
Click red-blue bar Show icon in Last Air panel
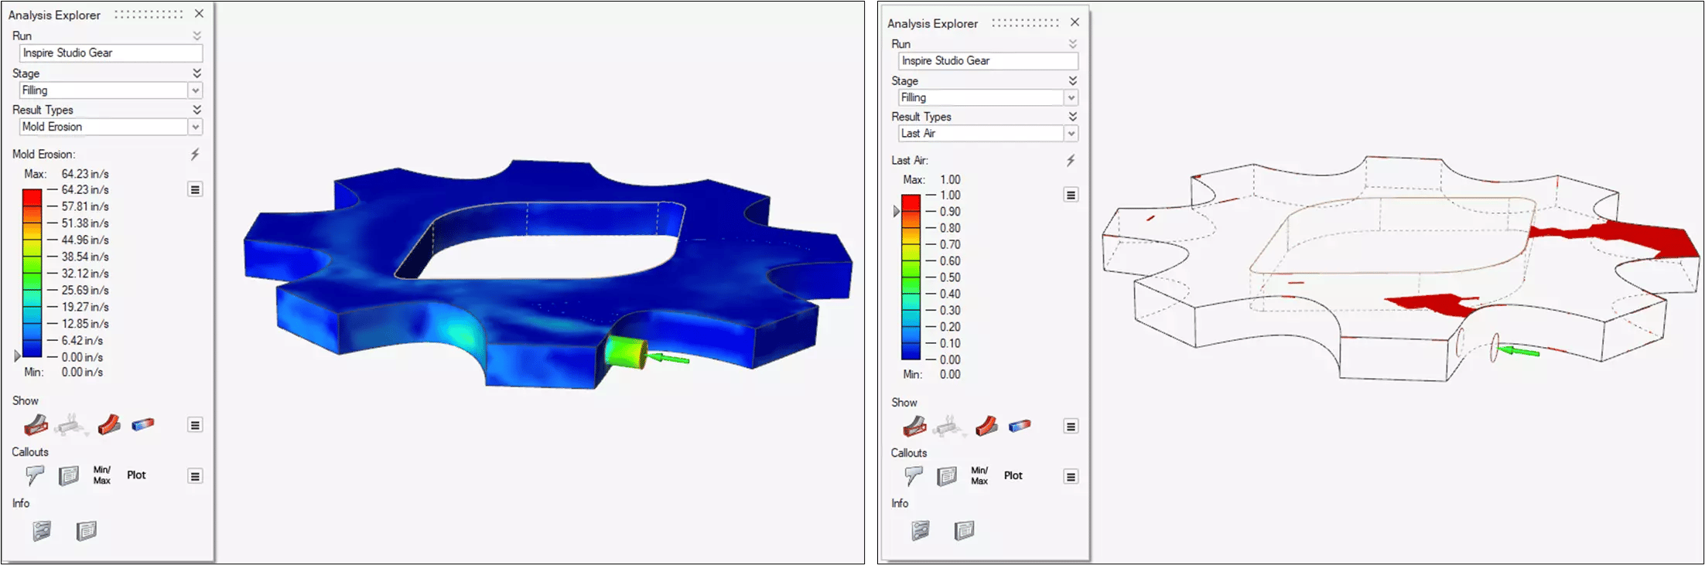point(1020,426)
